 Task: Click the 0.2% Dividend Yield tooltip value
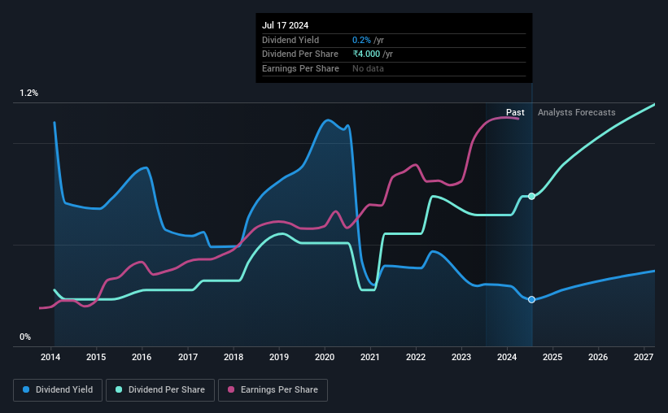(x=361, y=40)
